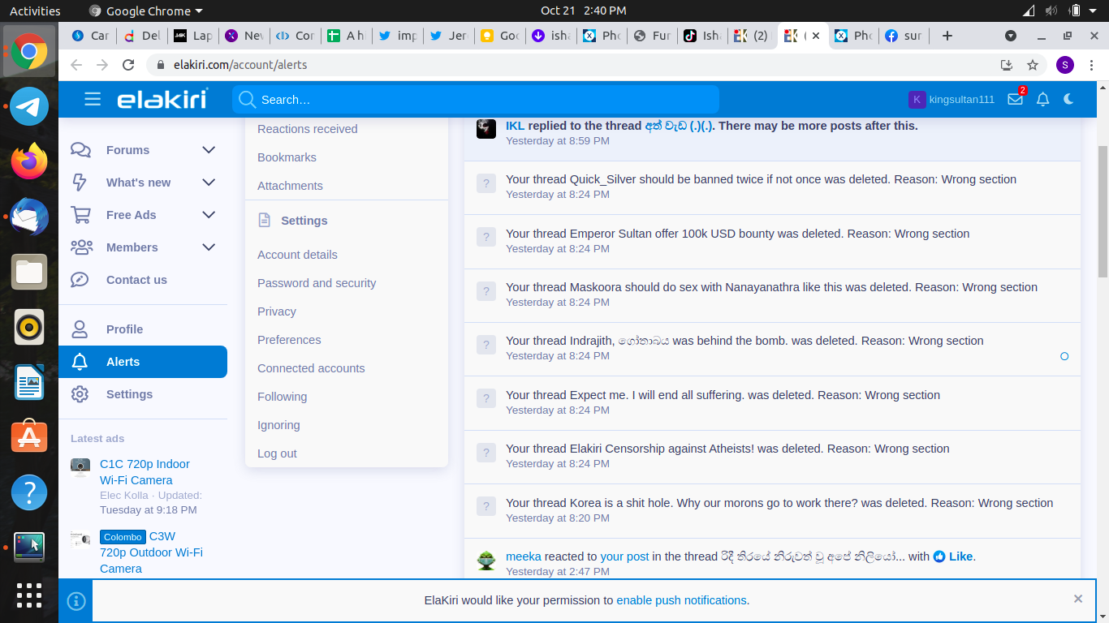This screenshot has height=623, width=1109.
Task: Open What's new in sidebar
Action: [x=138, y=183]
